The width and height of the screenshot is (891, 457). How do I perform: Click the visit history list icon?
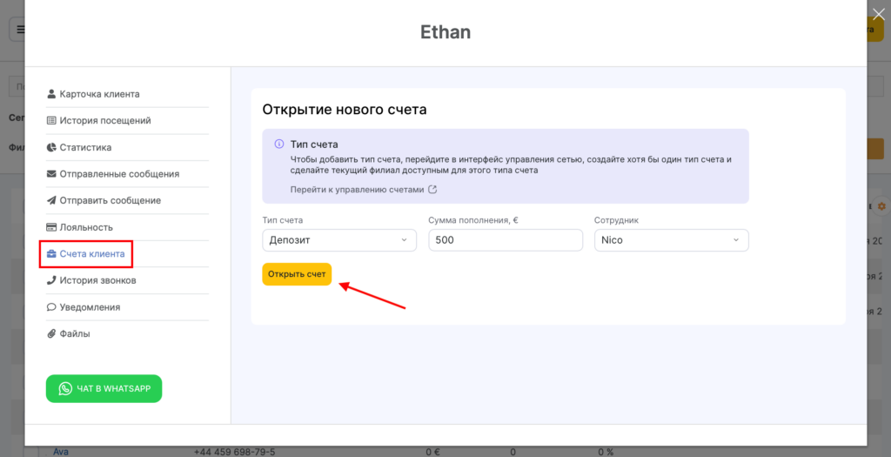click(x=52, y=121)
